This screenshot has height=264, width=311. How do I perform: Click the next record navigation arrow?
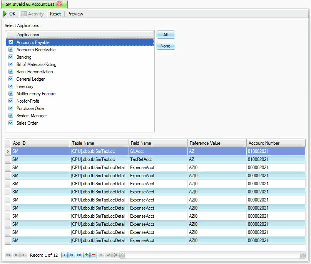[x=65, y=255]
